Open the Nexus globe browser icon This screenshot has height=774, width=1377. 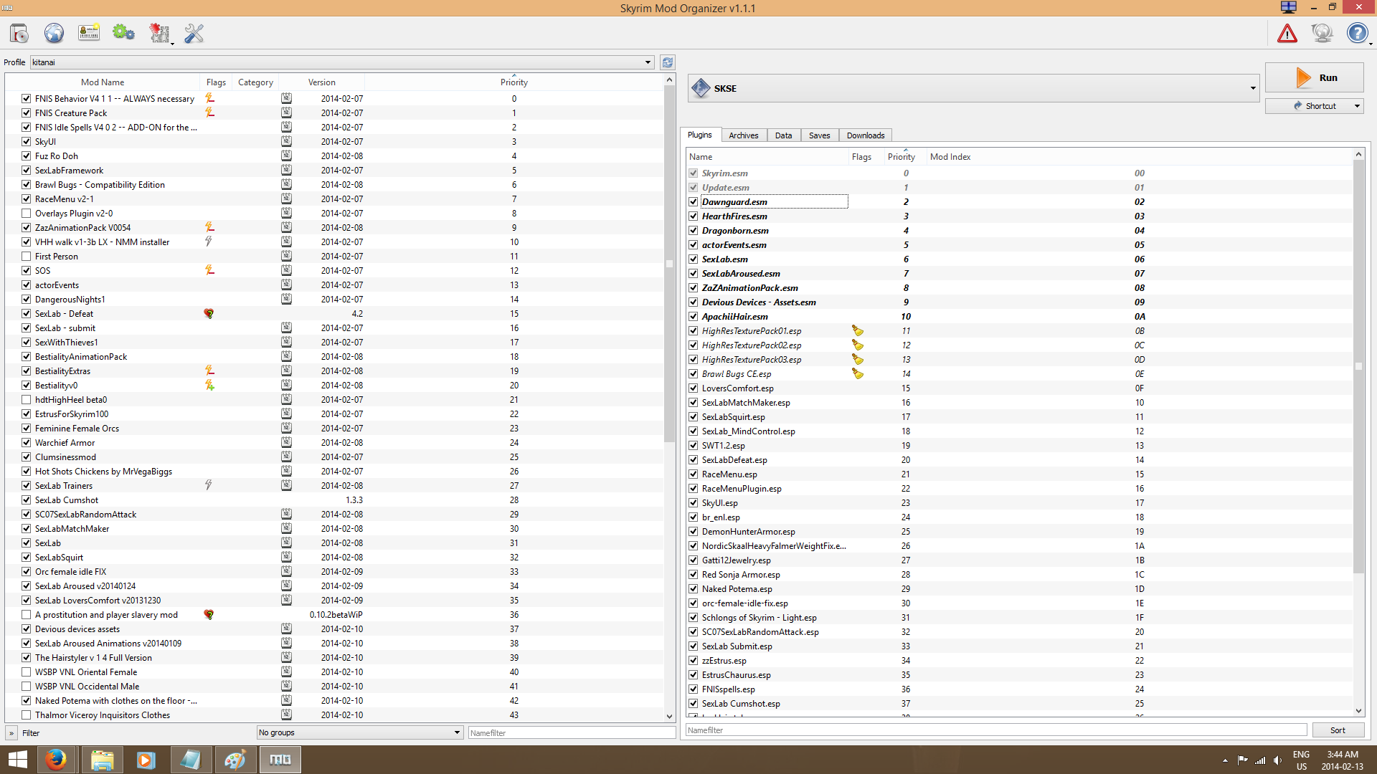(x=54, y=33)
